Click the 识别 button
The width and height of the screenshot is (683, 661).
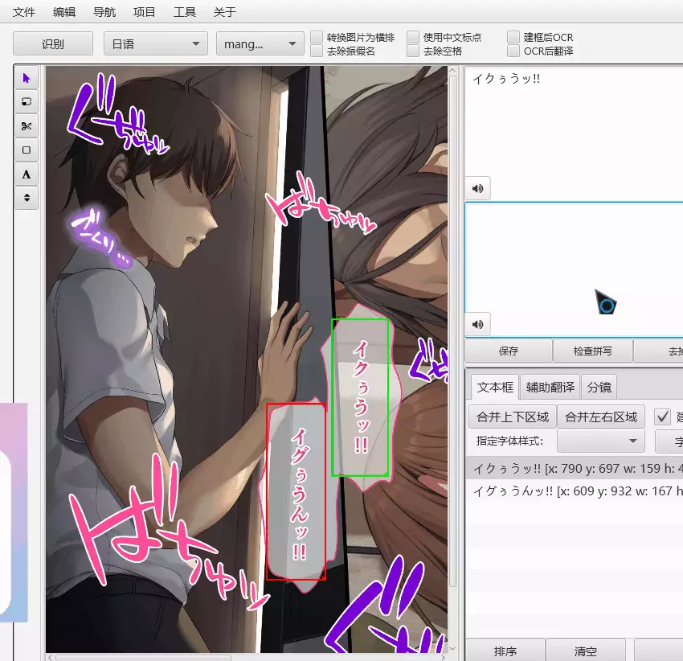pos(53,44)
